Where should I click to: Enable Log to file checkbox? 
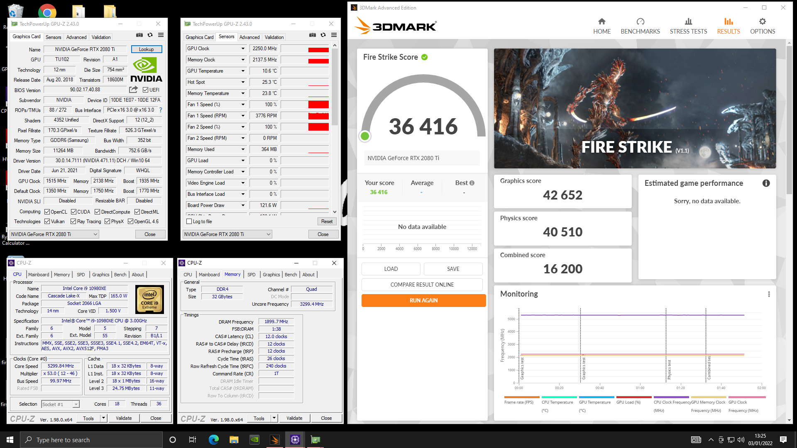pos(189,222)
